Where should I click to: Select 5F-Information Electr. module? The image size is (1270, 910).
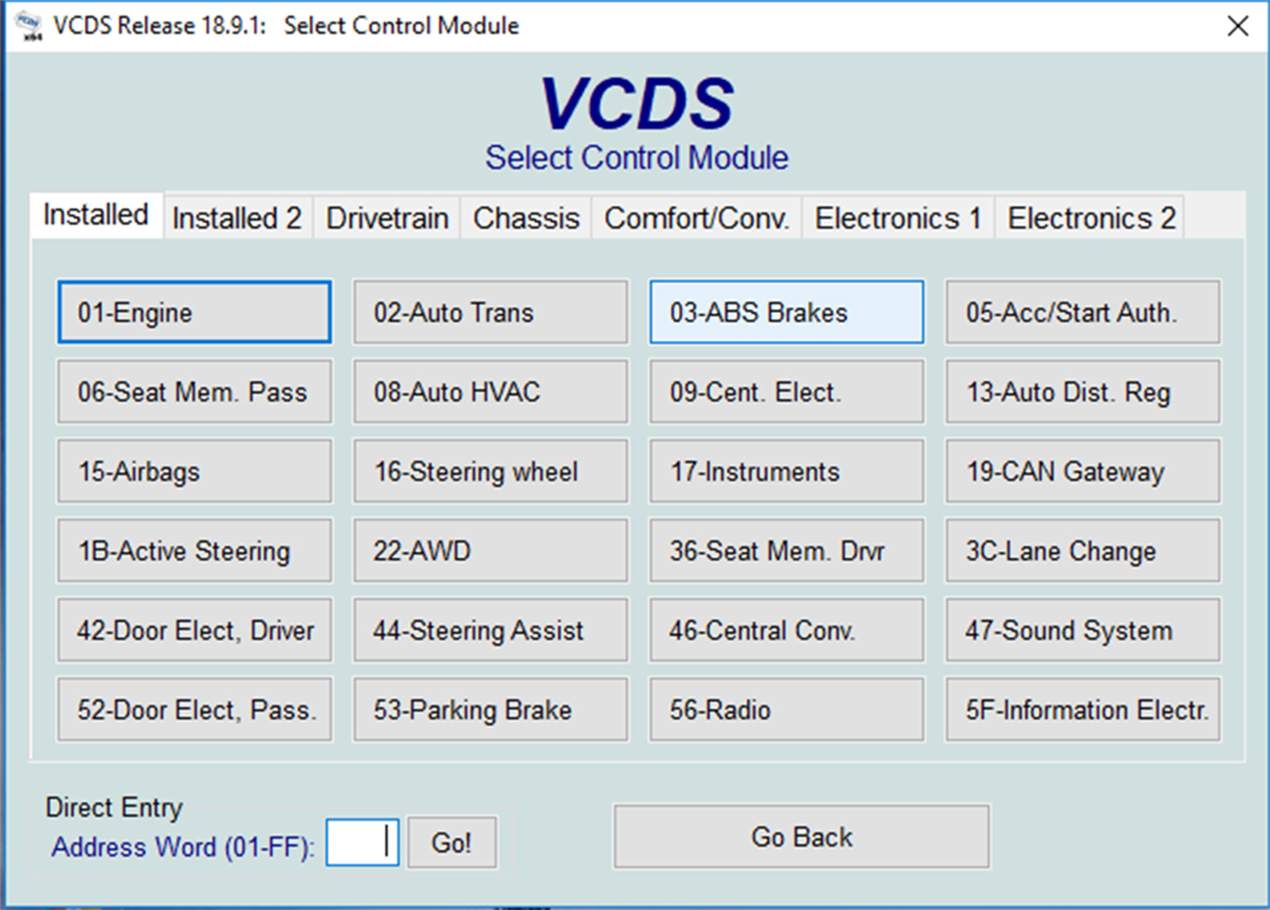click(1083, 710)
